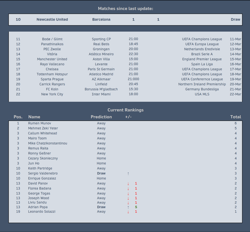Select Enrique Gonzalez in rankings
This screenshot has width=250, height=232.
pos(42,178)
